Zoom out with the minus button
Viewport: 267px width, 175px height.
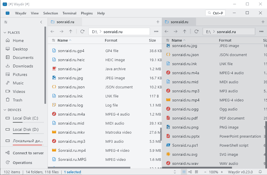(205, 172)
